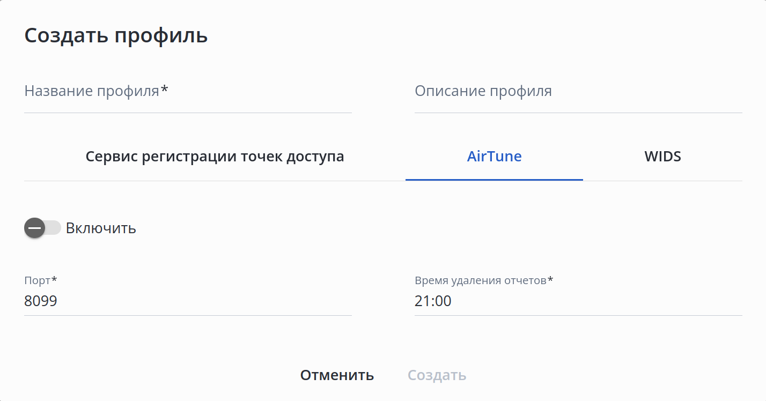Click the Порт field label
Image resolution: width=766 pixels, height=401 pixels.
pos(38,280)
